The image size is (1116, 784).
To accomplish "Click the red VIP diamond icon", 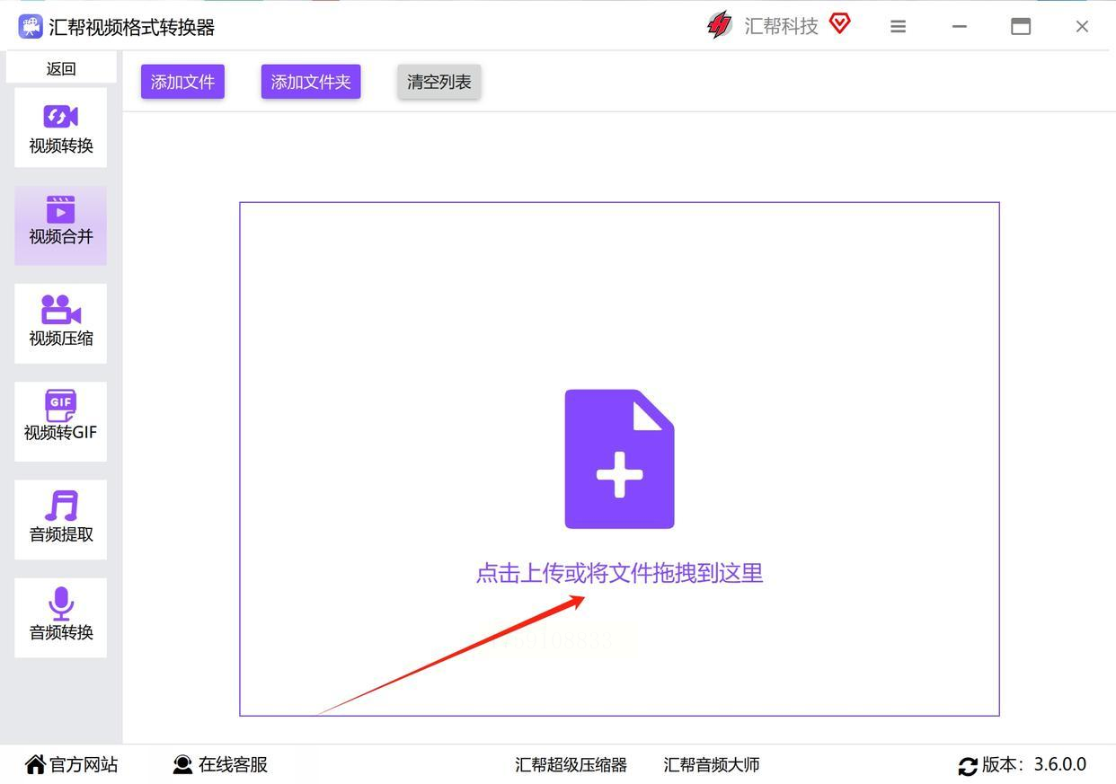I will [840, 23].
